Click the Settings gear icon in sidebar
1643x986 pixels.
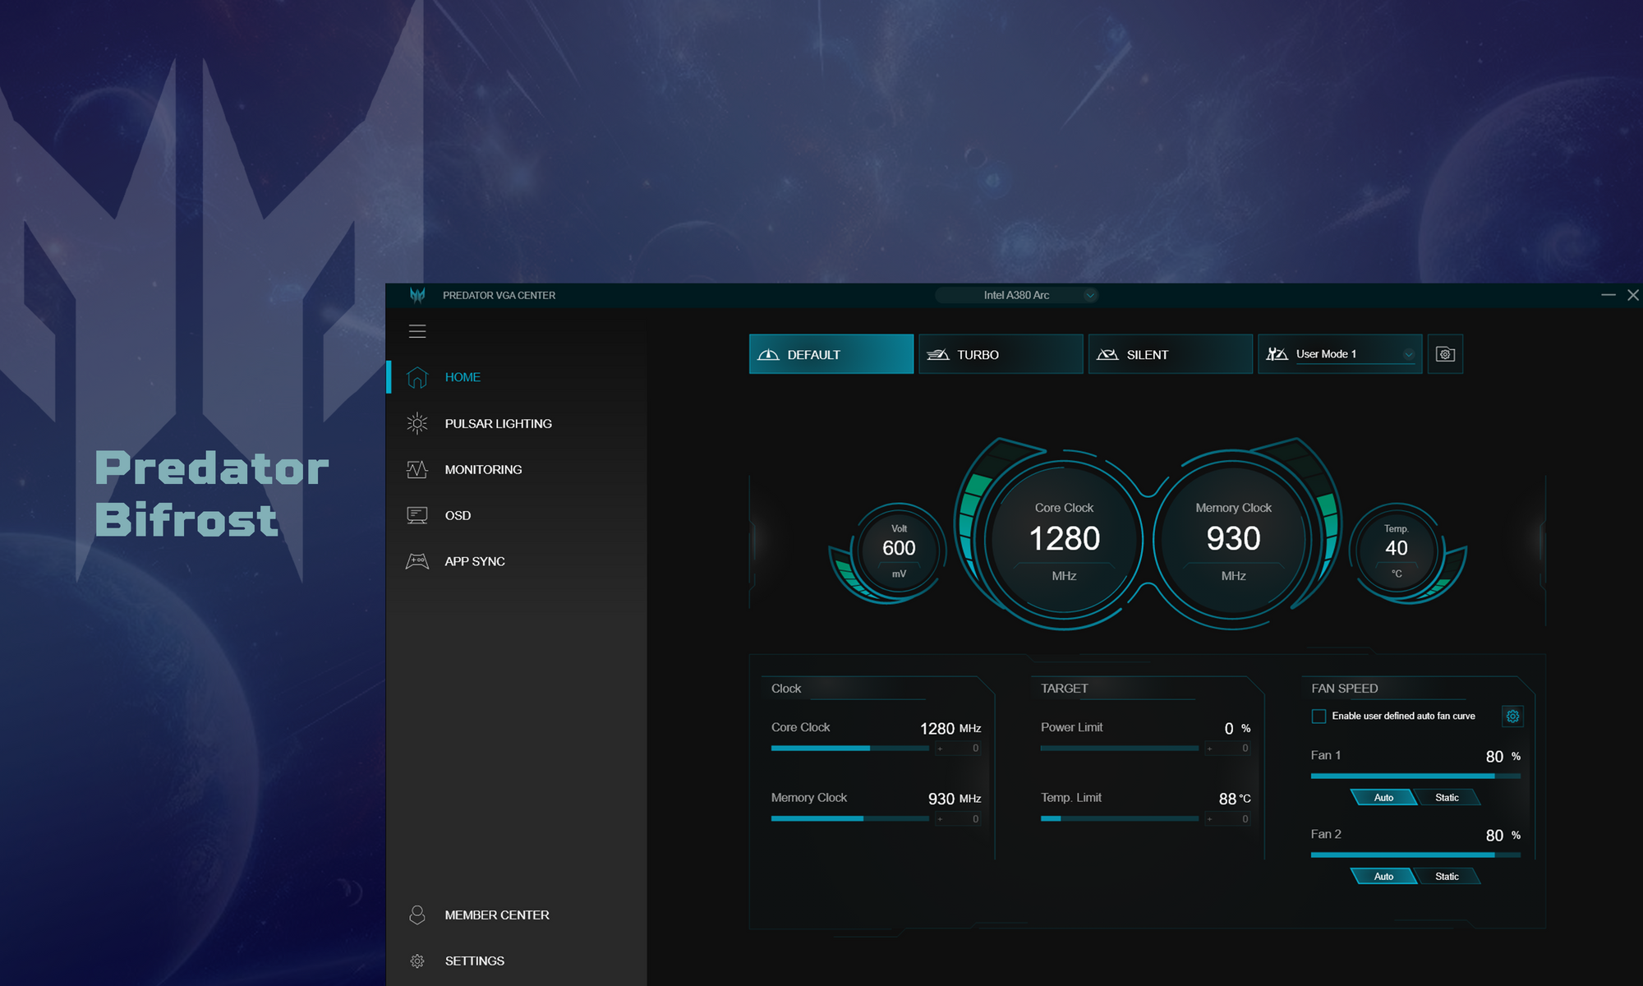pyautogui.click(x=417, y=961)
